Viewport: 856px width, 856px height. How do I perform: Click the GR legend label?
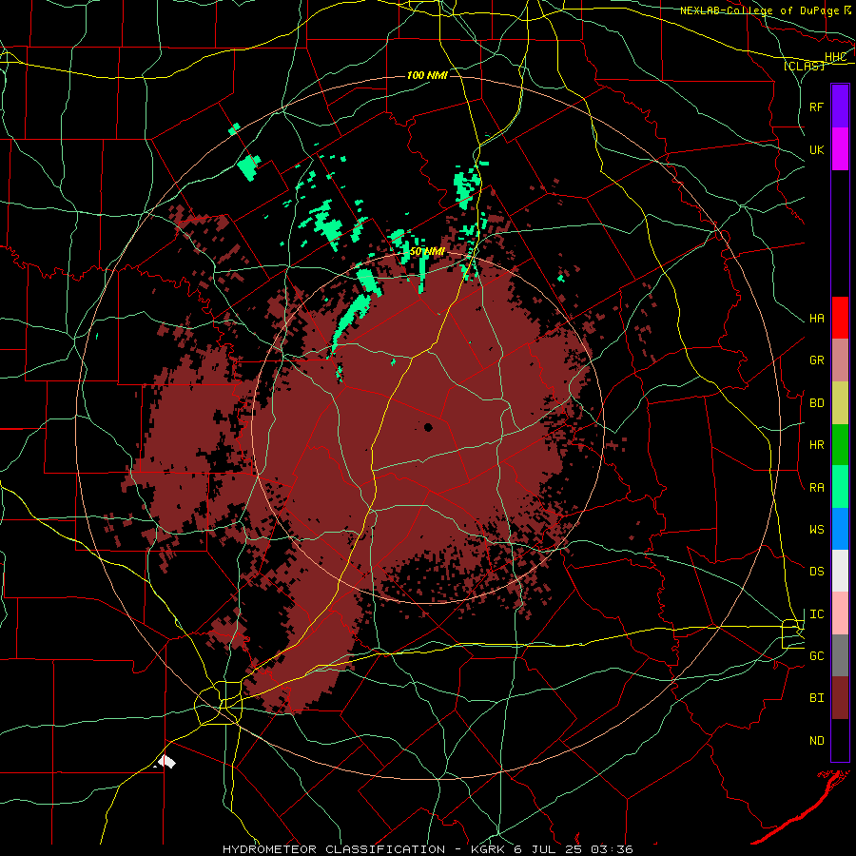[x=816, y=360]
